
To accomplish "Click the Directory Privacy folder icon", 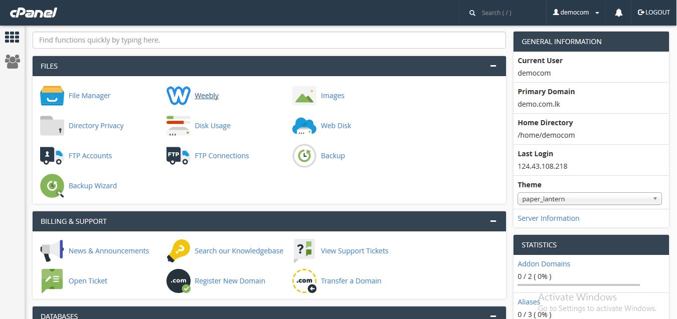I will pos(52,126).
